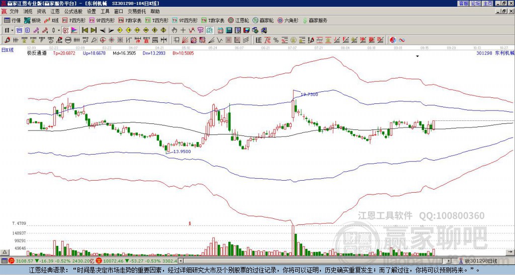Click the blue infinity loop icon
This screenshot has width=515, height=275.
[402, 40]
